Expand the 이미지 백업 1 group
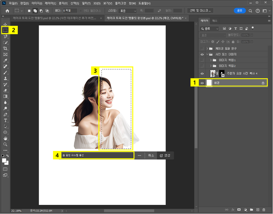This screenshot has height=214, width=273. [211, 60]
